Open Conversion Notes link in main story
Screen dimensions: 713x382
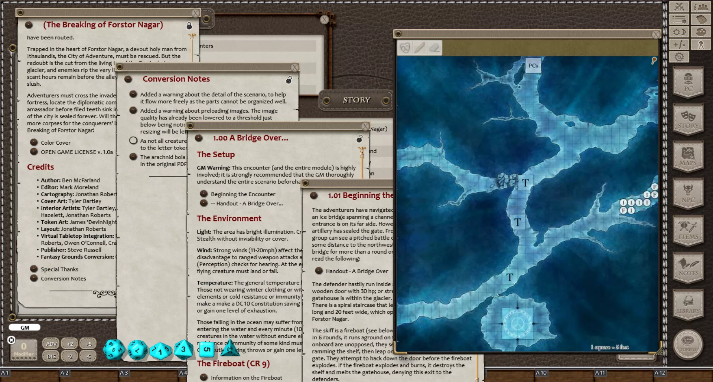coord(64,279)
